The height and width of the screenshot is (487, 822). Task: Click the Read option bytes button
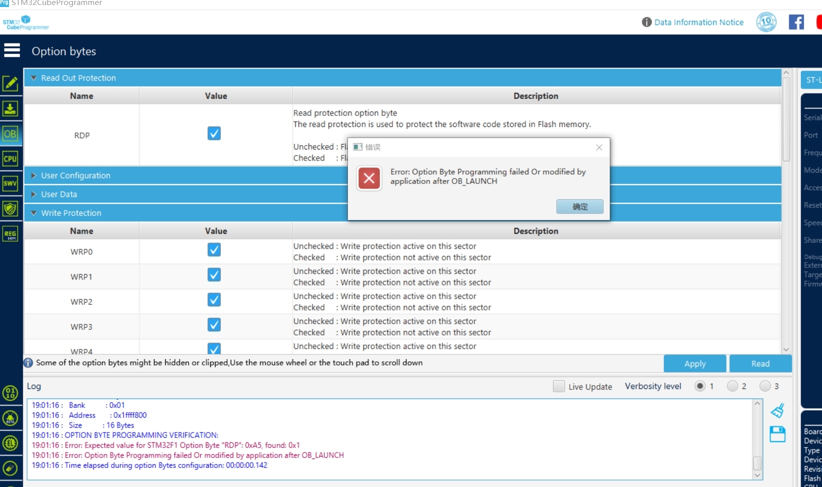[x=760, y=363]
